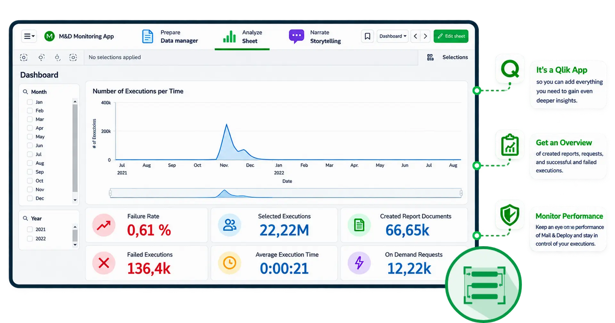The image size is (615, 323).
Task: Click the Selections grid icon
Action: click(x=430, y=57)
